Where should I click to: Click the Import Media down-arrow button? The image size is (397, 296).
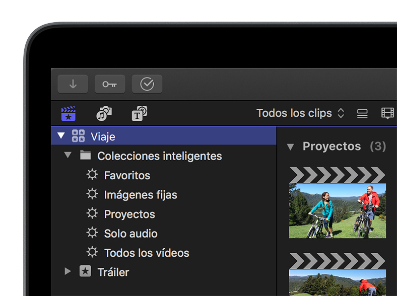click(73, 84)
